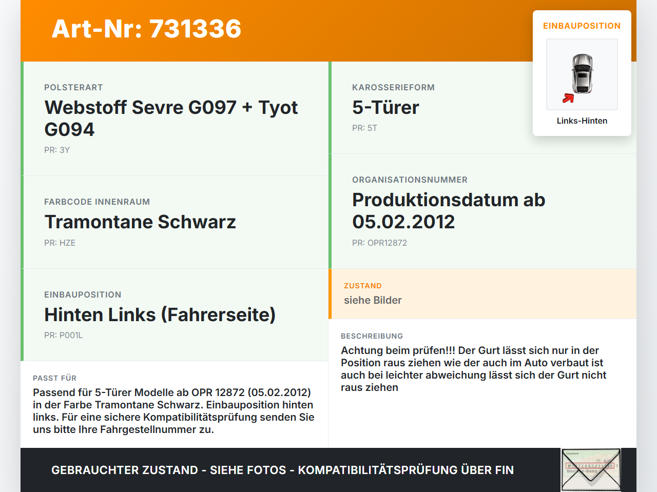This screenshot has width=657, height=492.
Task: Click the Passt für compatibility text
Action: 173,411
